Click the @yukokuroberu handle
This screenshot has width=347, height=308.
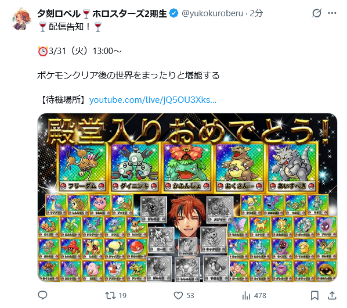[x=212, y=13]
